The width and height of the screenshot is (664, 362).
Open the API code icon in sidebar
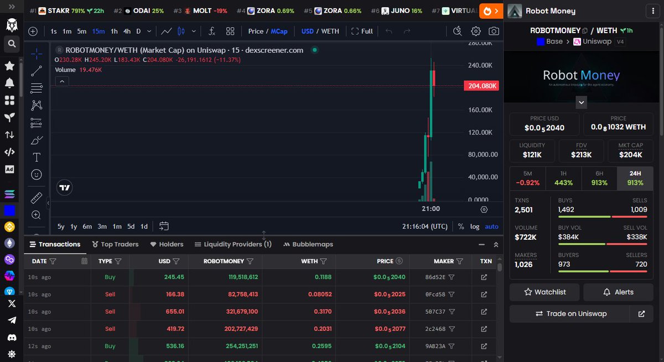tap(10, 152)
